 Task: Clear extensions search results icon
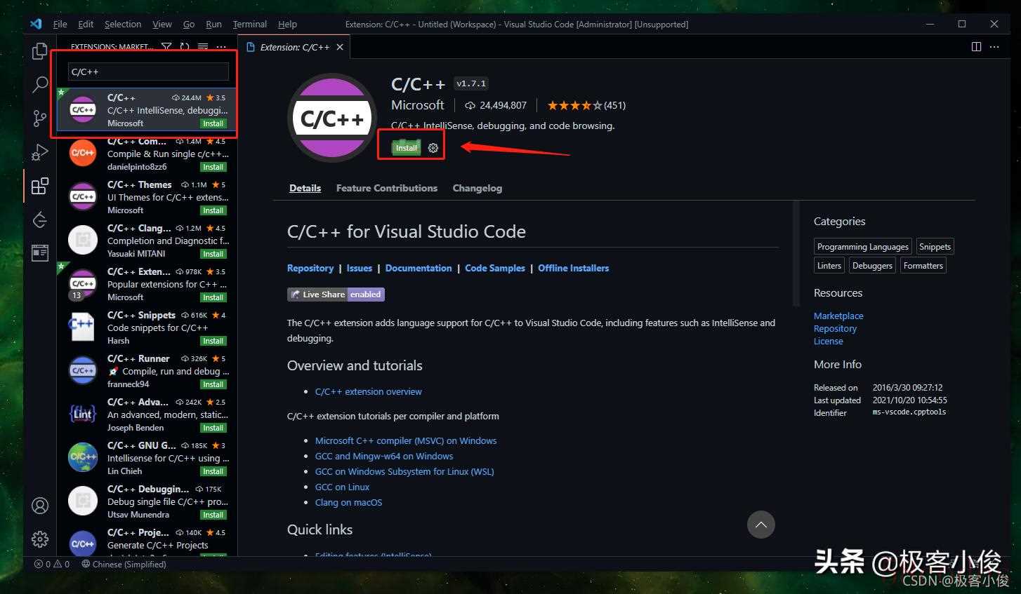[203, 47]
